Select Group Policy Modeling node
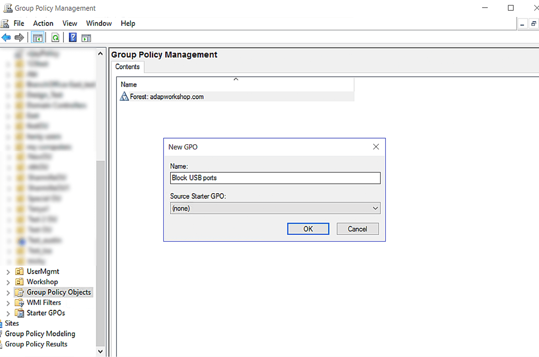The height and width of the screenshot is (357, 539). coord(40,334)
